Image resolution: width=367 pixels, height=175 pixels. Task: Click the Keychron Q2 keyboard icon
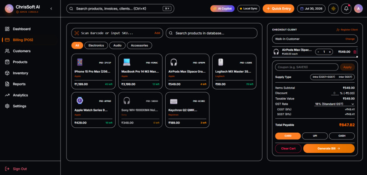coord(173,101)
